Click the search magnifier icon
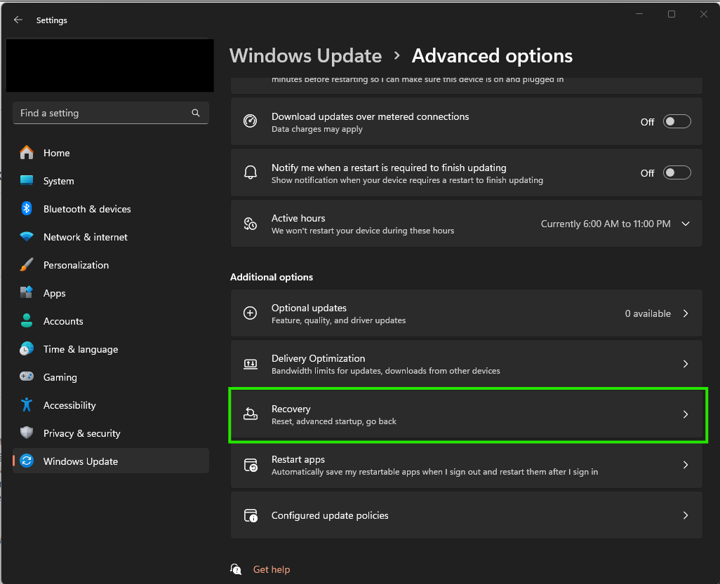Viewport: 720px width, 584px height. click(196, 113)
